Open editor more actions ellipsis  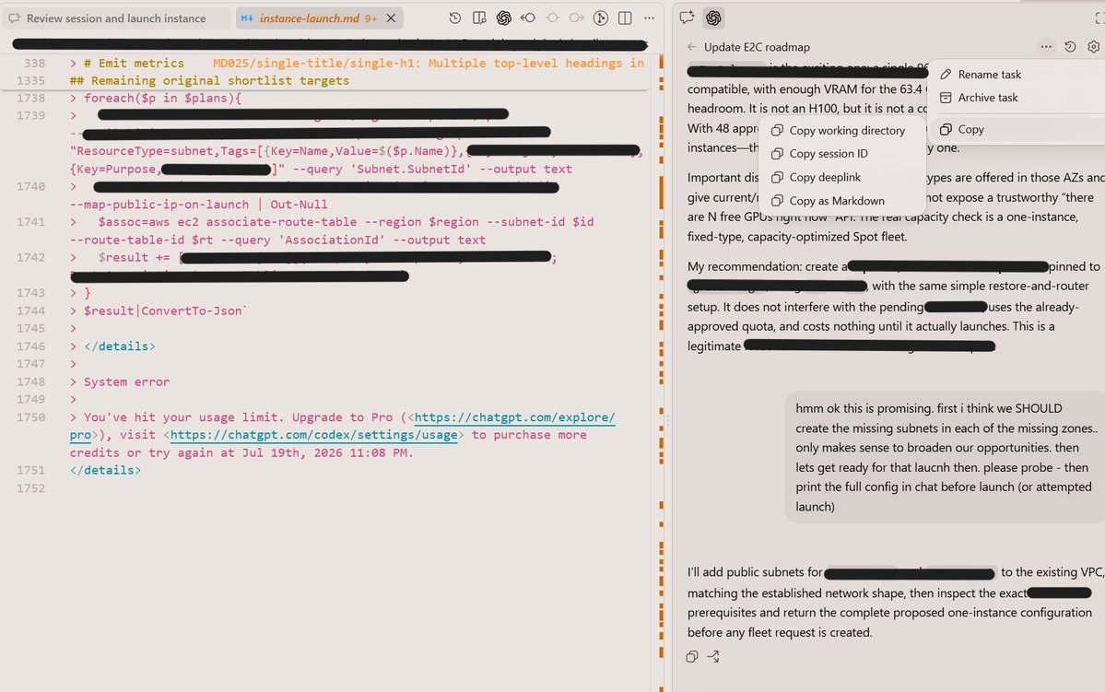click(649, 18)
